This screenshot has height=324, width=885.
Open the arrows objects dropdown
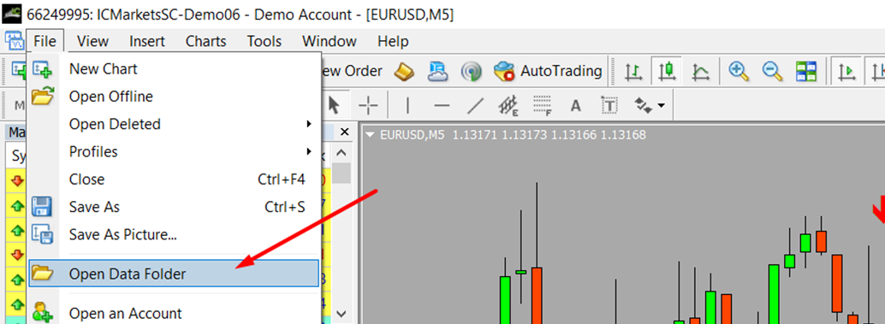click(x=650, y=105)
